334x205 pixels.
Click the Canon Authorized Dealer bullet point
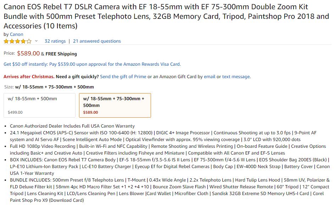tap(72, 126)
